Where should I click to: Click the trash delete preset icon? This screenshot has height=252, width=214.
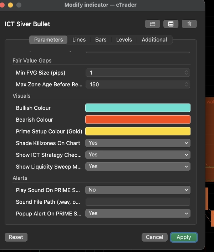click(189, 24)
